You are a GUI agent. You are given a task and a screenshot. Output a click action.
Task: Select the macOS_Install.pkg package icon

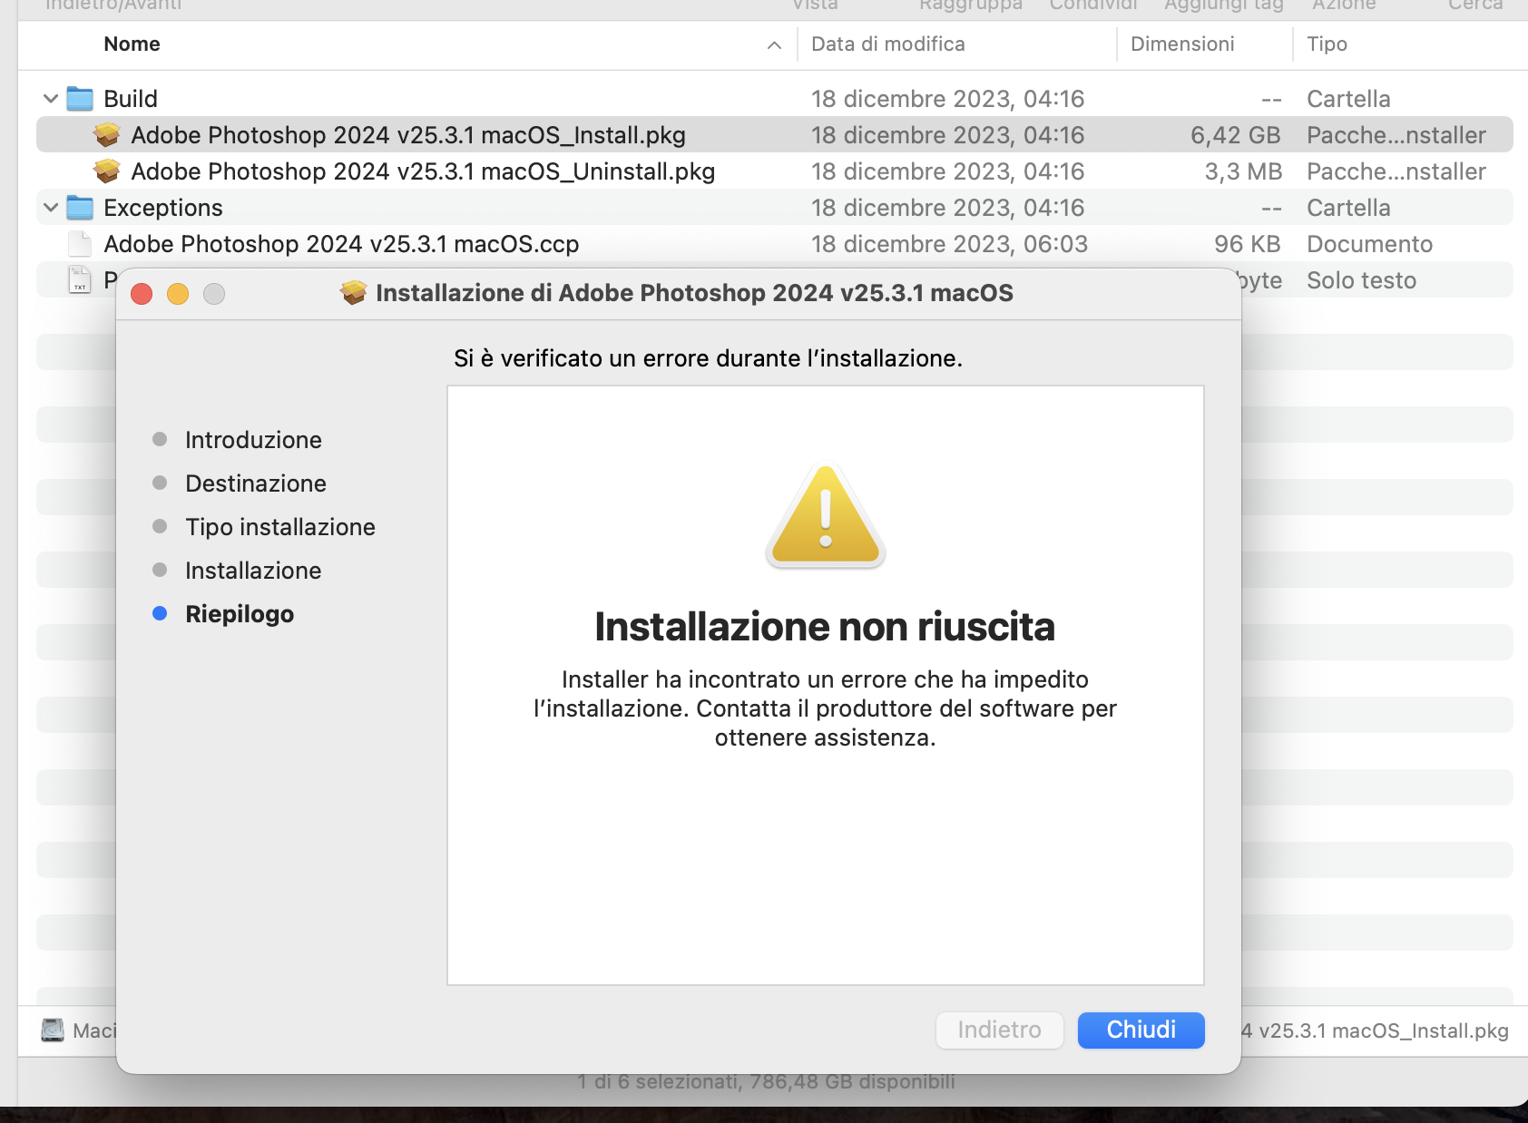pyautogui.click(x=107, y=135)
